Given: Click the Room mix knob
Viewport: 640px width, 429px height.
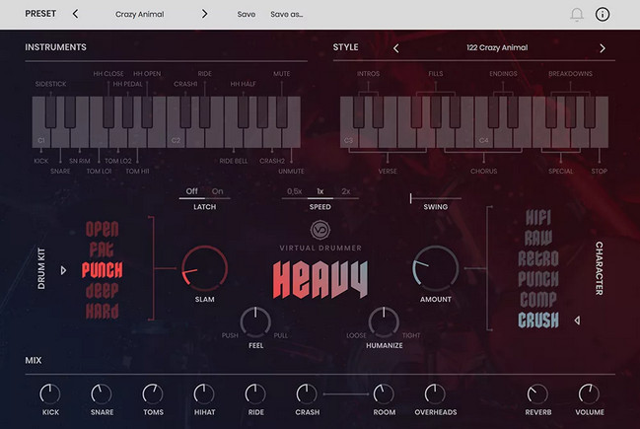Looking at the screenshot, I should pyautogui.click(x=384, y=394).
